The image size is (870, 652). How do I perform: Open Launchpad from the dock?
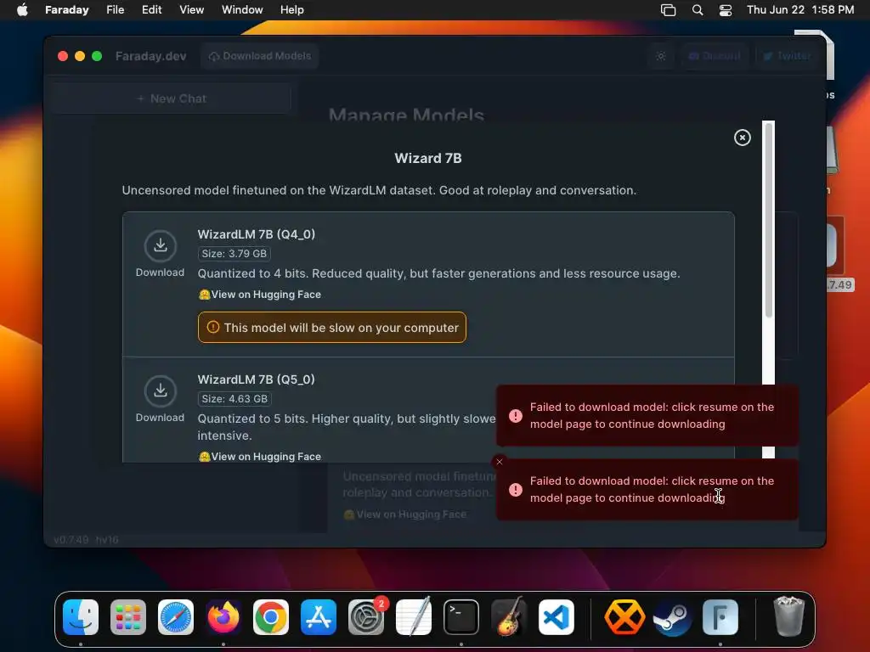click(x=128, y=617)
